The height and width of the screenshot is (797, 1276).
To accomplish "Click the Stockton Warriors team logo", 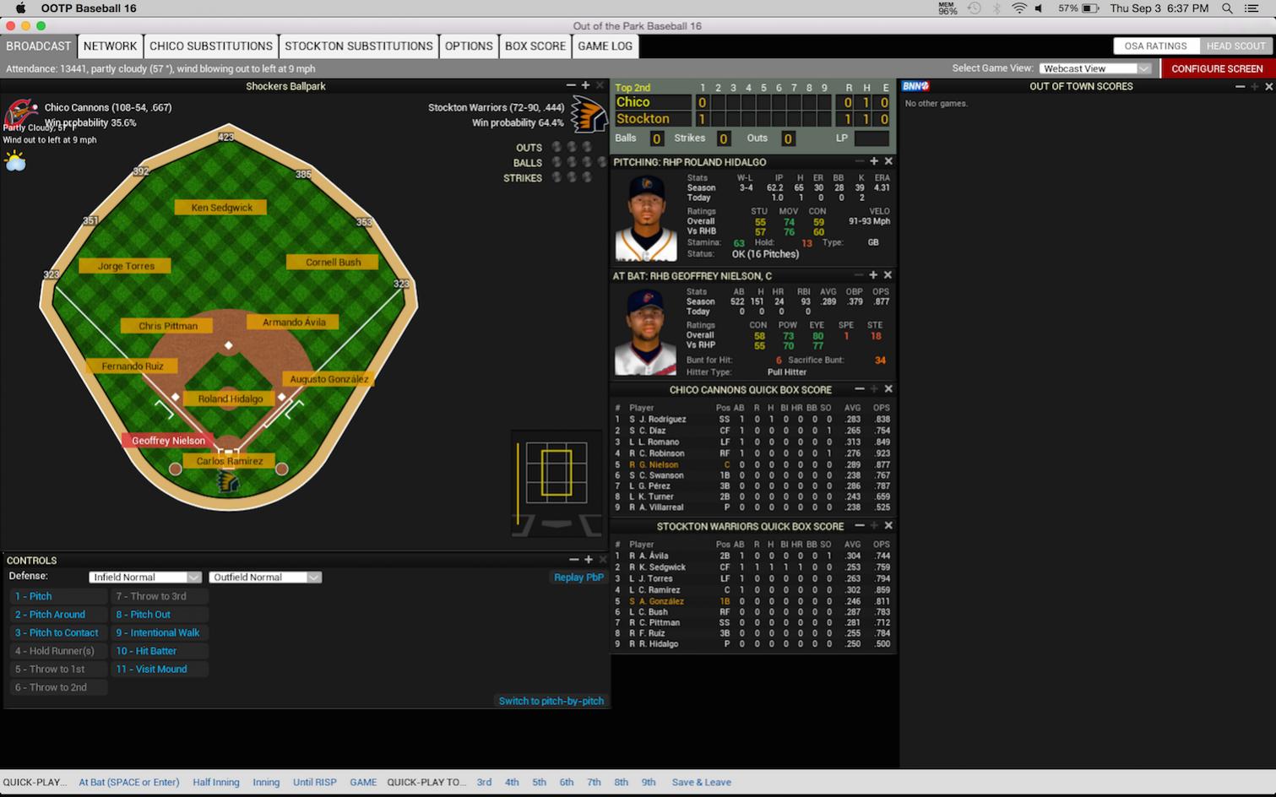I will point(589,114).
